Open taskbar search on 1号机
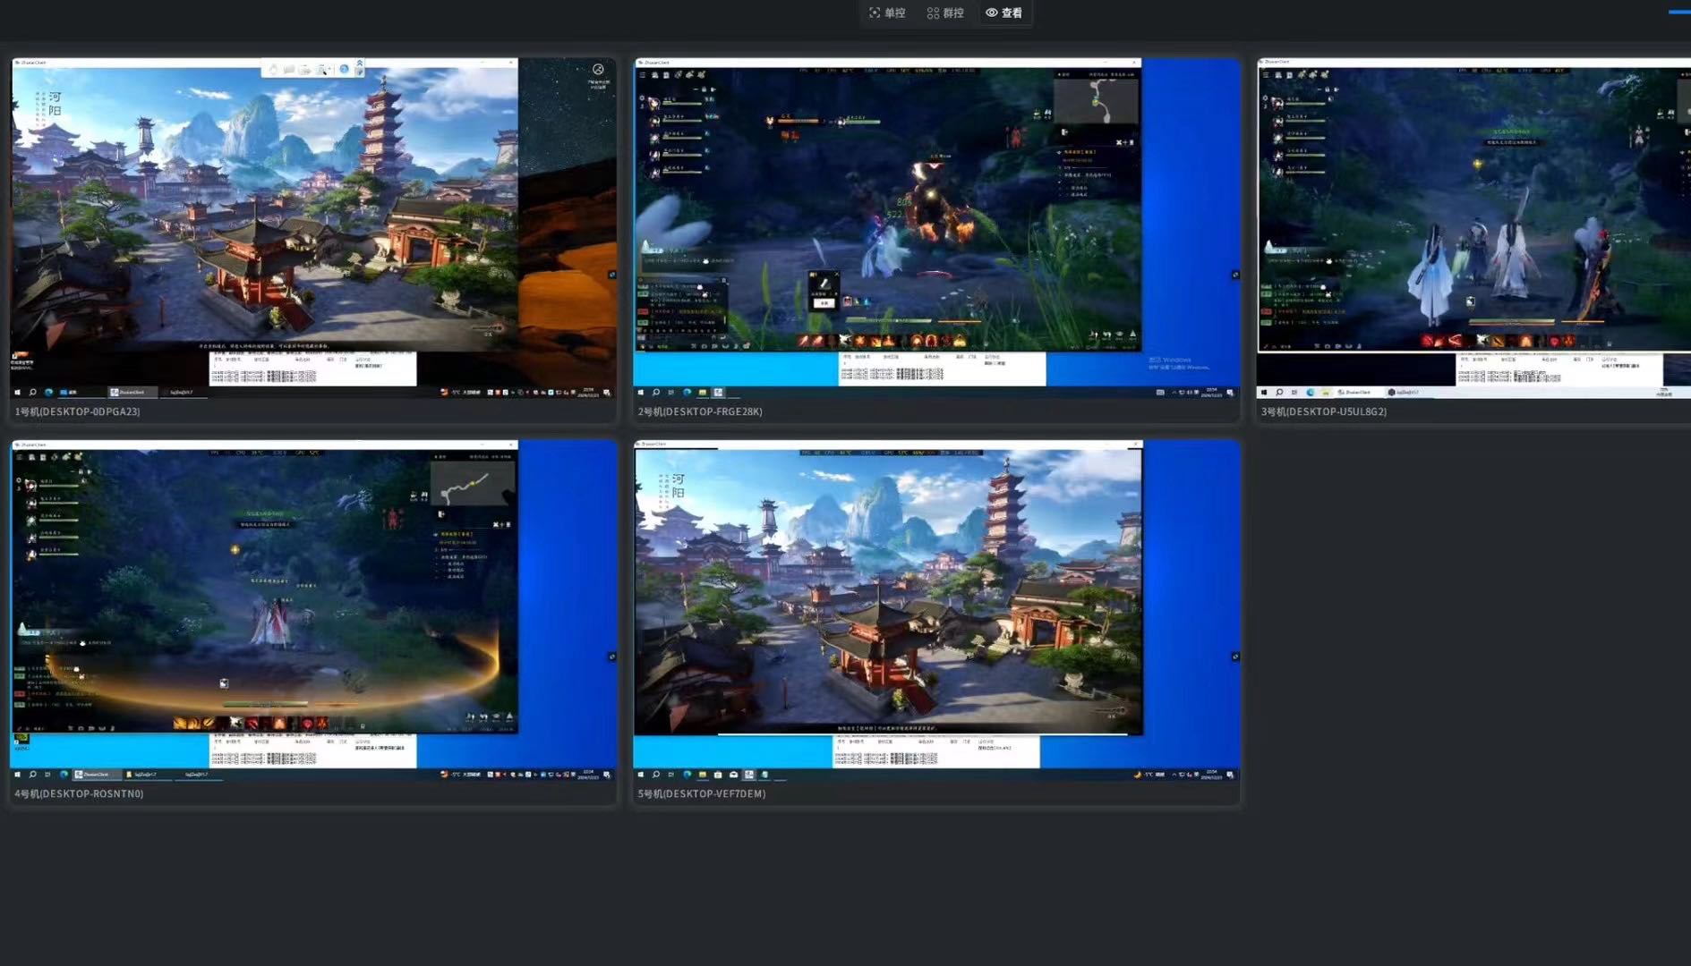 click(32, 392)
